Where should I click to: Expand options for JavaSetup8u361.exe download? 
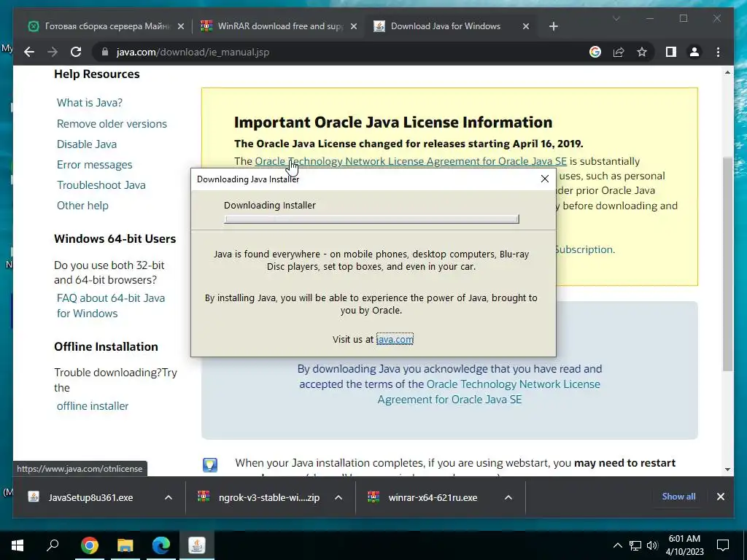169,497
